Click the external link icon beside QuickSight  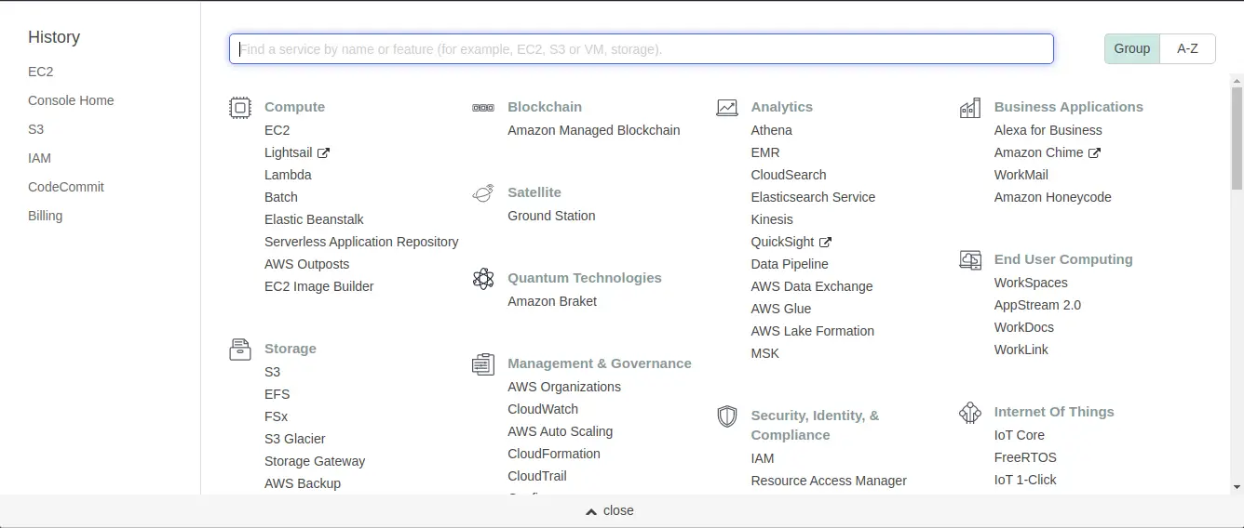825,242
